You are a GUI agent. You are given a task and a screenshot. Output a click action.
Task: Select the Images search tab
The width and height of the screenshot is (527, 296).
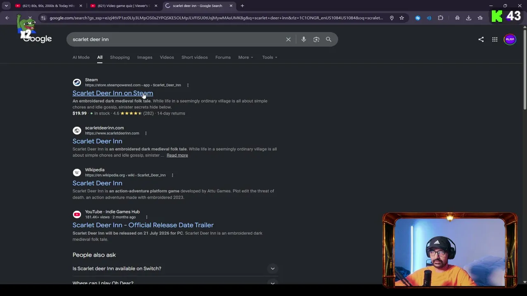pyautogui.click(x=145, y=57)
